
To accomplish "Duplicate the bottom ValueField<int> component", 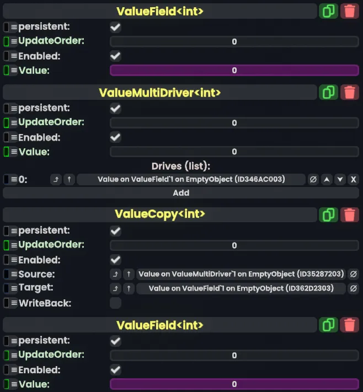I will [329, 325].
